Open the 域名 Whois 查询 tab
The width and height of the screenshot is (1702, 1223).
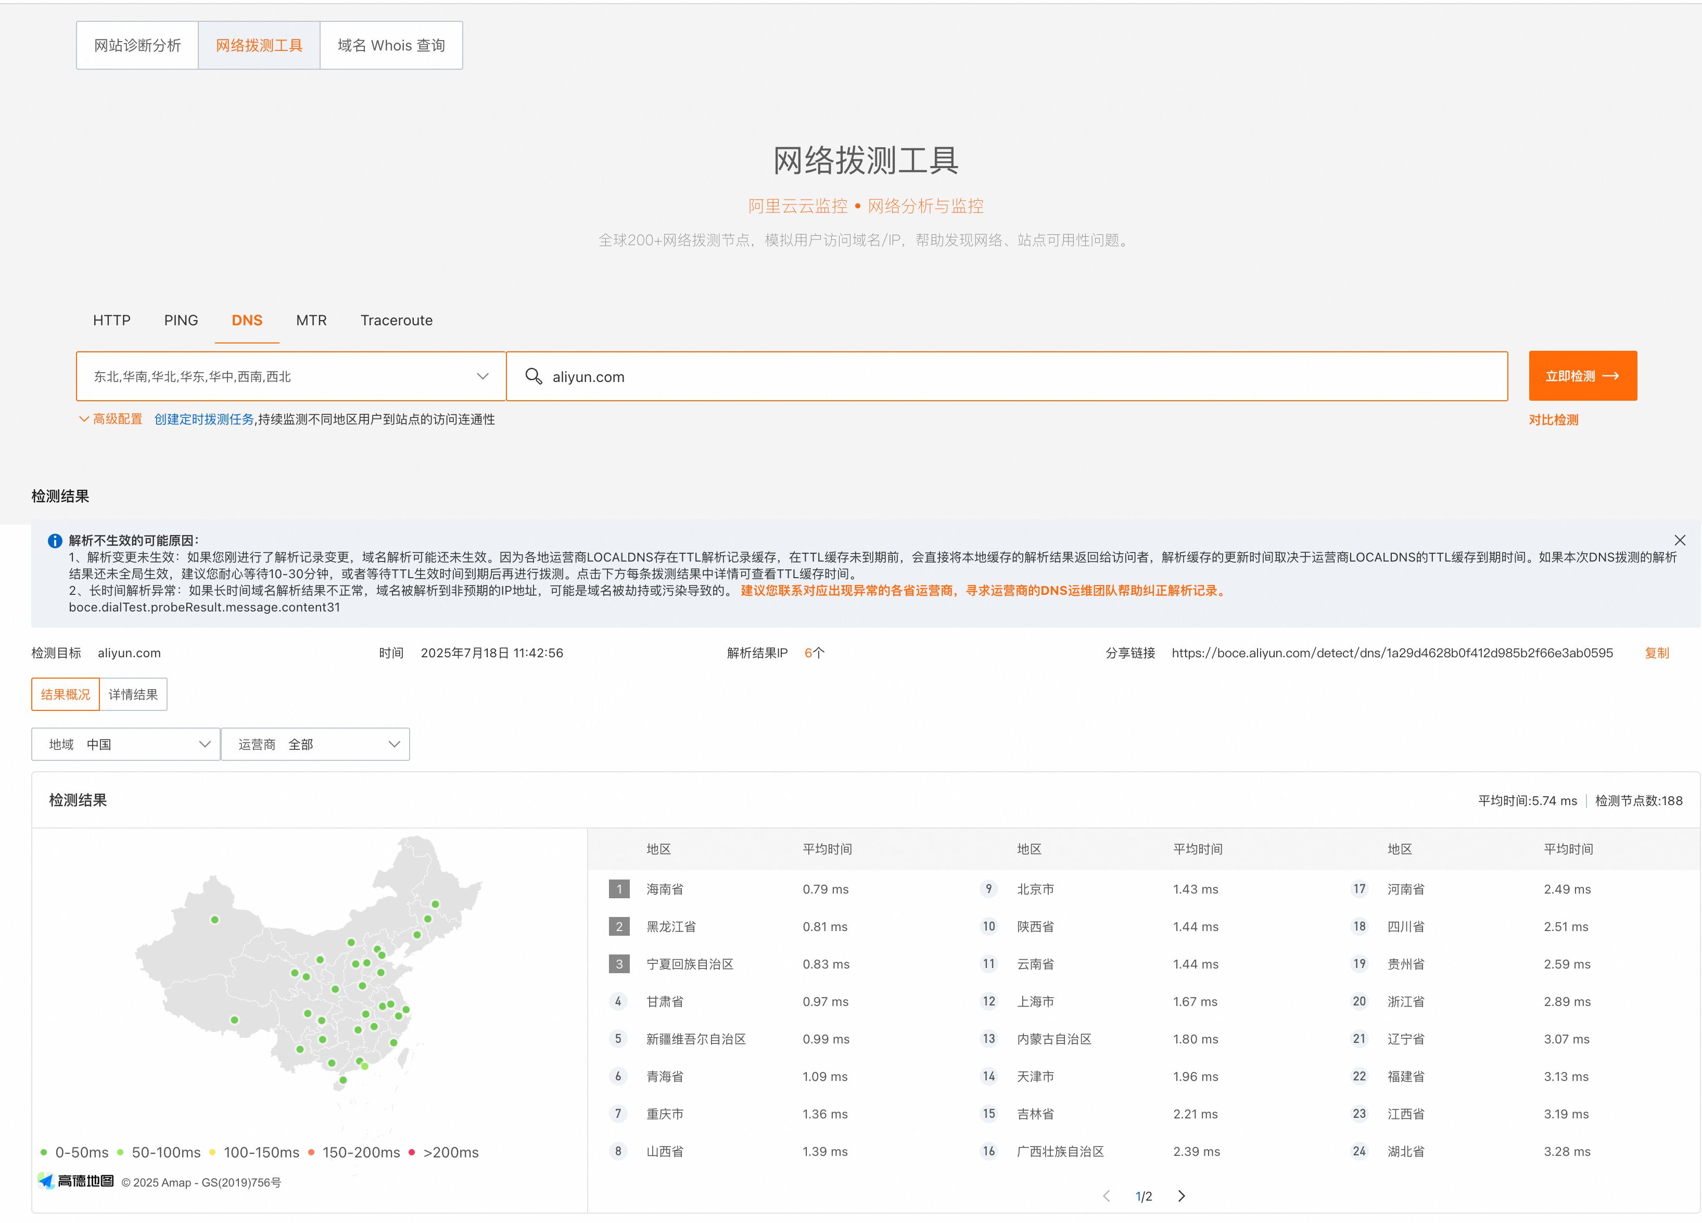[391, 45]
